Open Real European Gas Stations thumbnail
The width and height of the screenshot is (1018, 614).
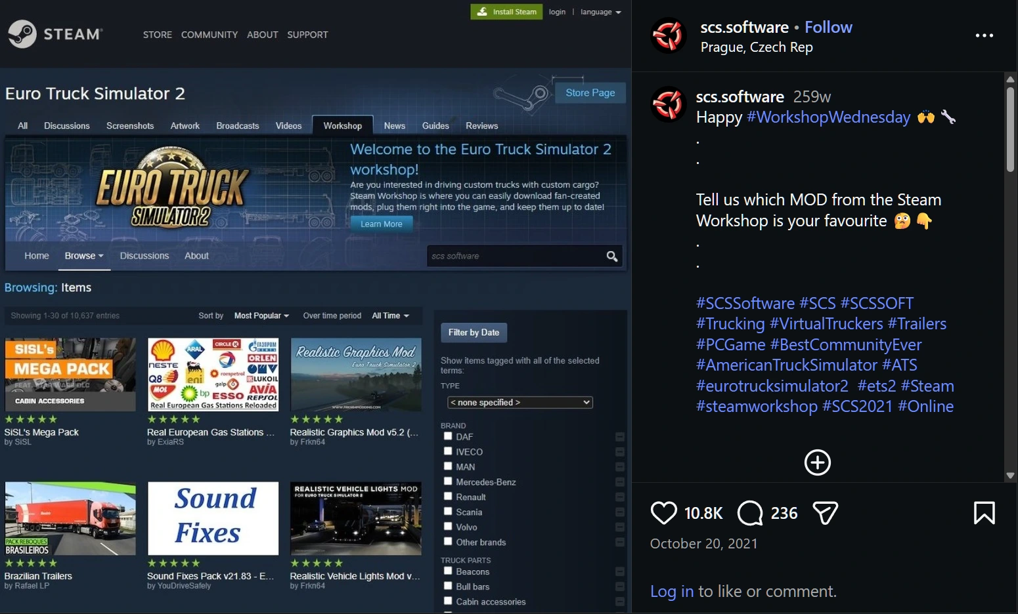coord(213,375)
